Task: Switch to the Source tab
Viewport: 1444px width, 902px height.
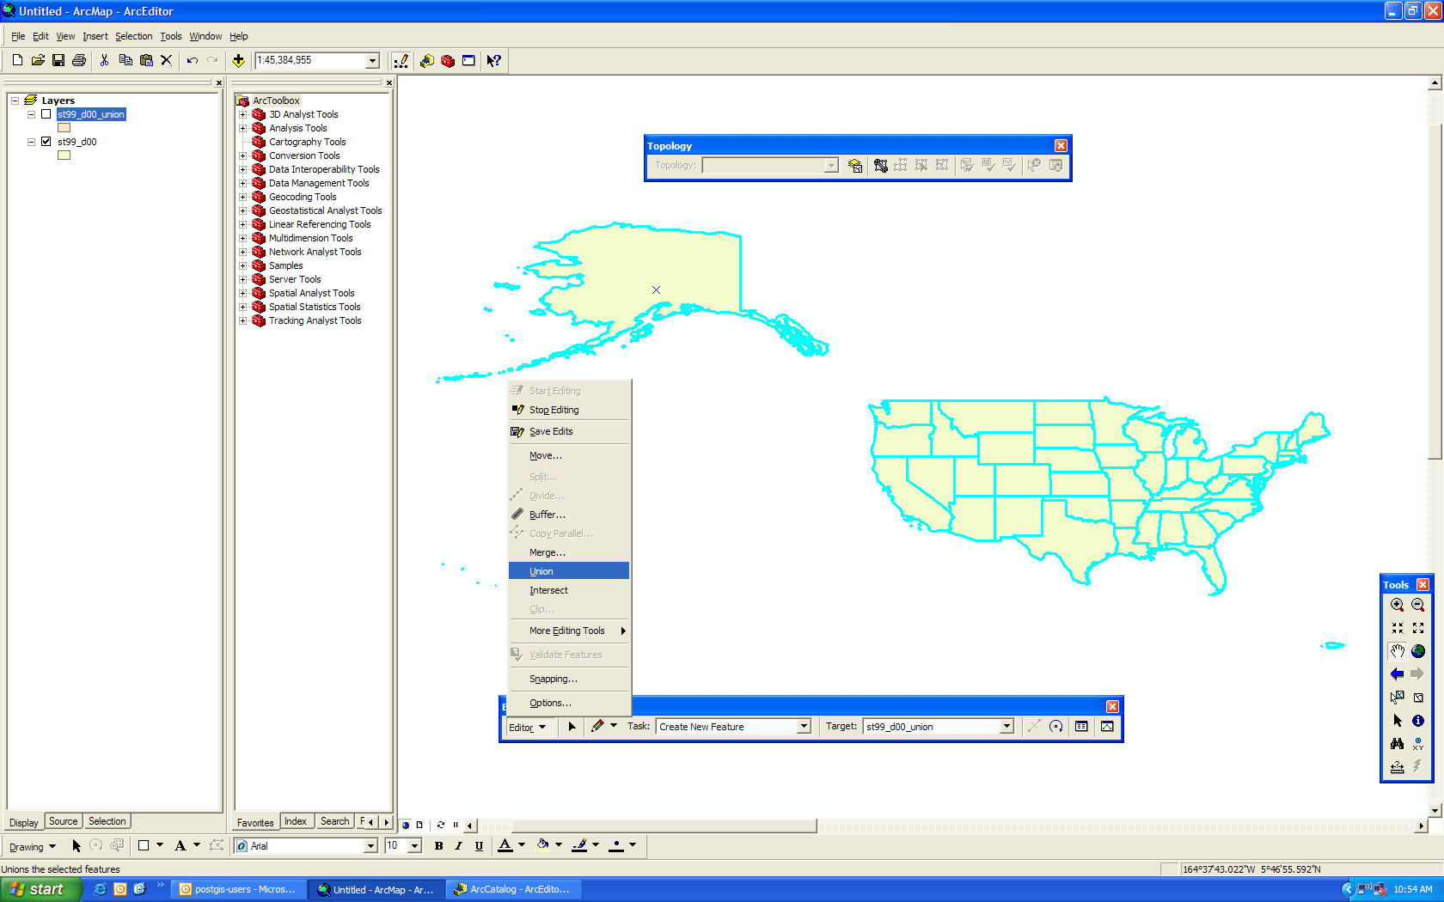Action: click(63, 821)
